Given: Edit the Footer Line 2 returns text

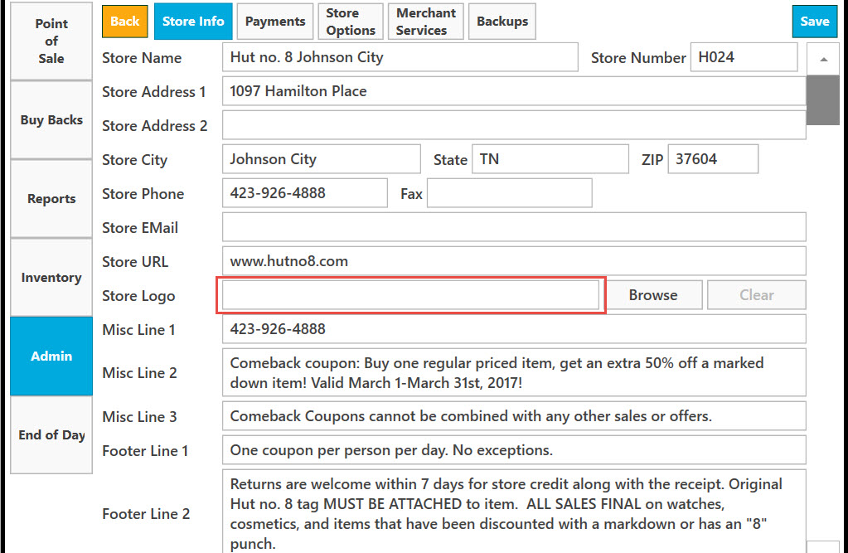Looking at the screenshot, I should [x=514, y=512].
